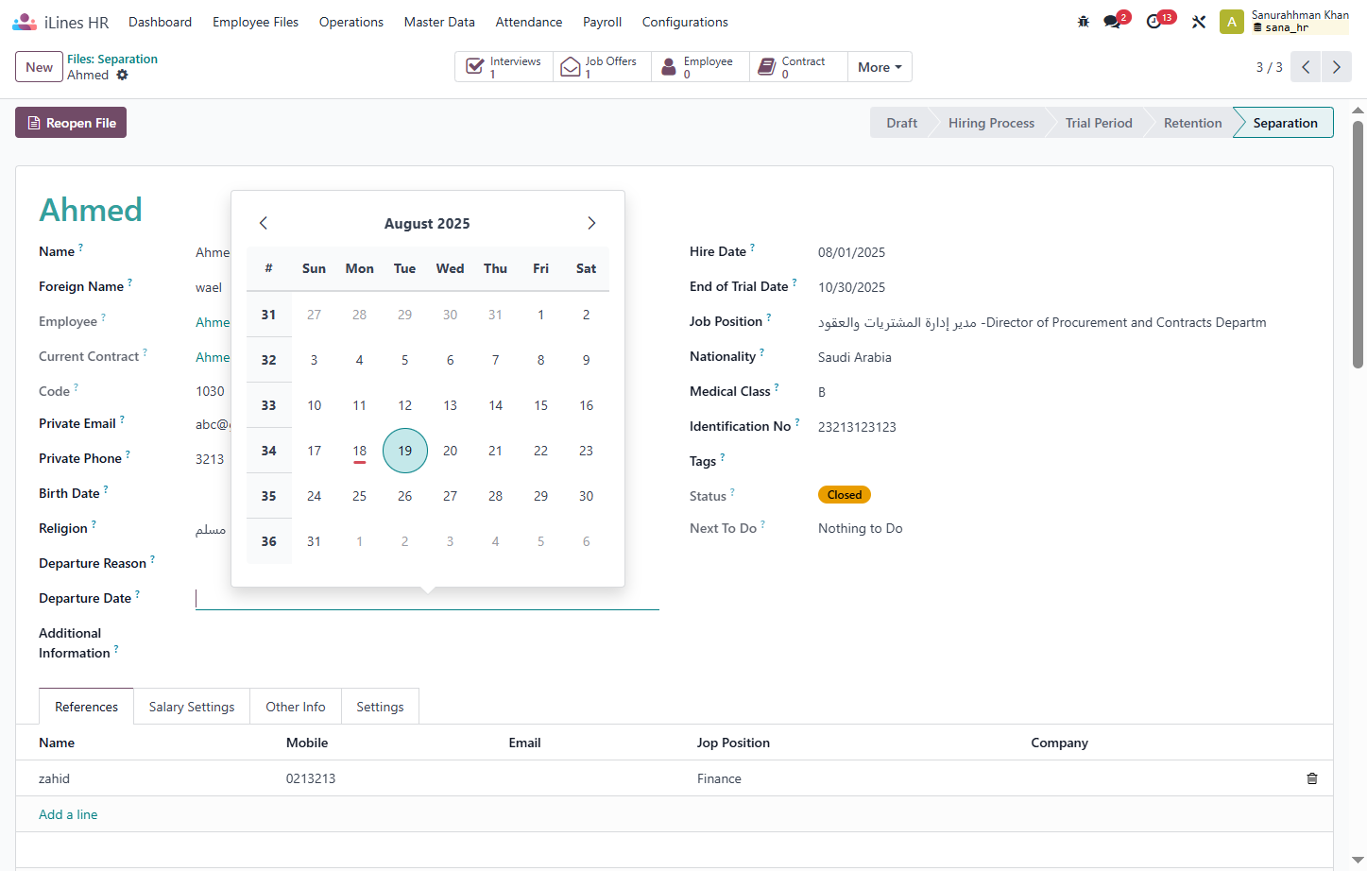
Task: Click the Job Position field value
Action: pos(1042,322)
